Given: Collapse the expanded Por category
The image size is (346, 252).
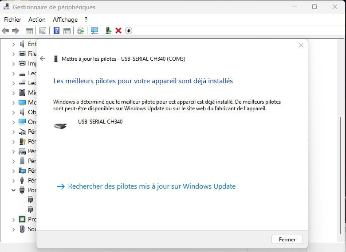Looking at the screenshot, I should pos(13,190).
